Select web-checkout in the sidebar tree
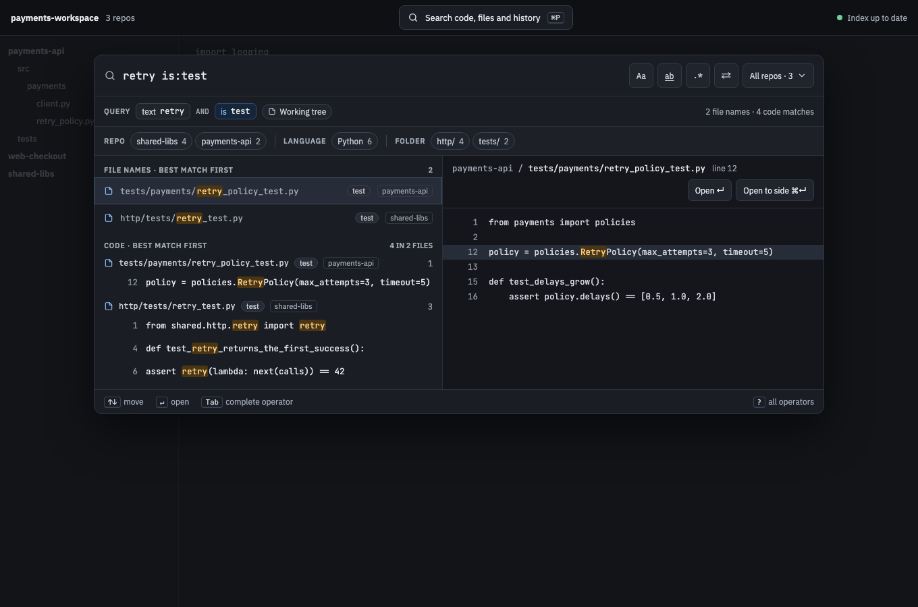918x607 pixels. [37, 156]
